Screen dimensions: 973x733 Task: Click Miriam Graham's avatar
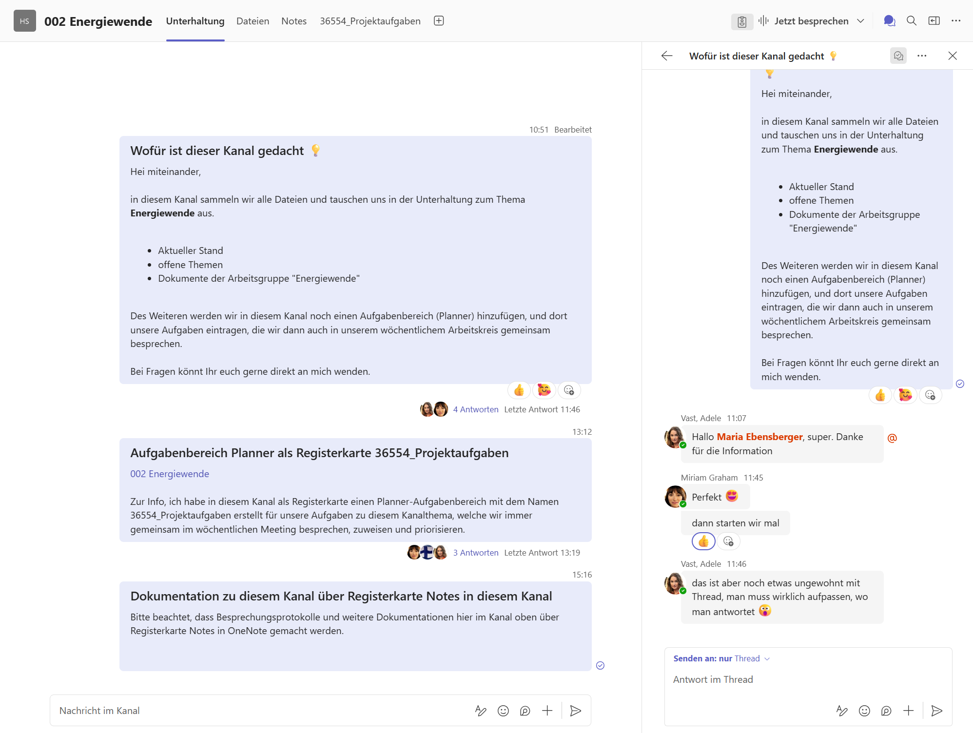[675, 497]
